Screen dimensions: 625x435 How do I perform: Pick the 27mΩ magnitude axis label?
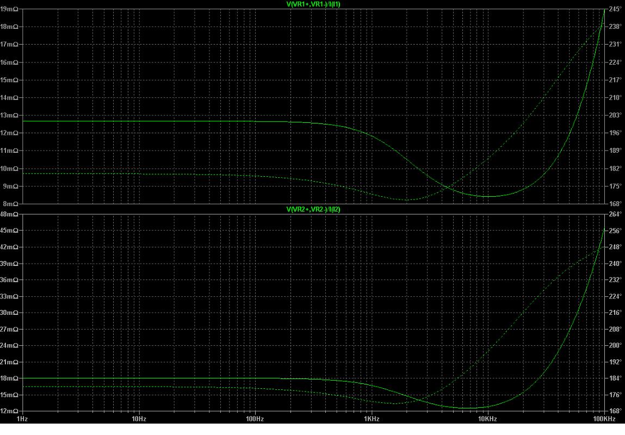click(9, 330)
